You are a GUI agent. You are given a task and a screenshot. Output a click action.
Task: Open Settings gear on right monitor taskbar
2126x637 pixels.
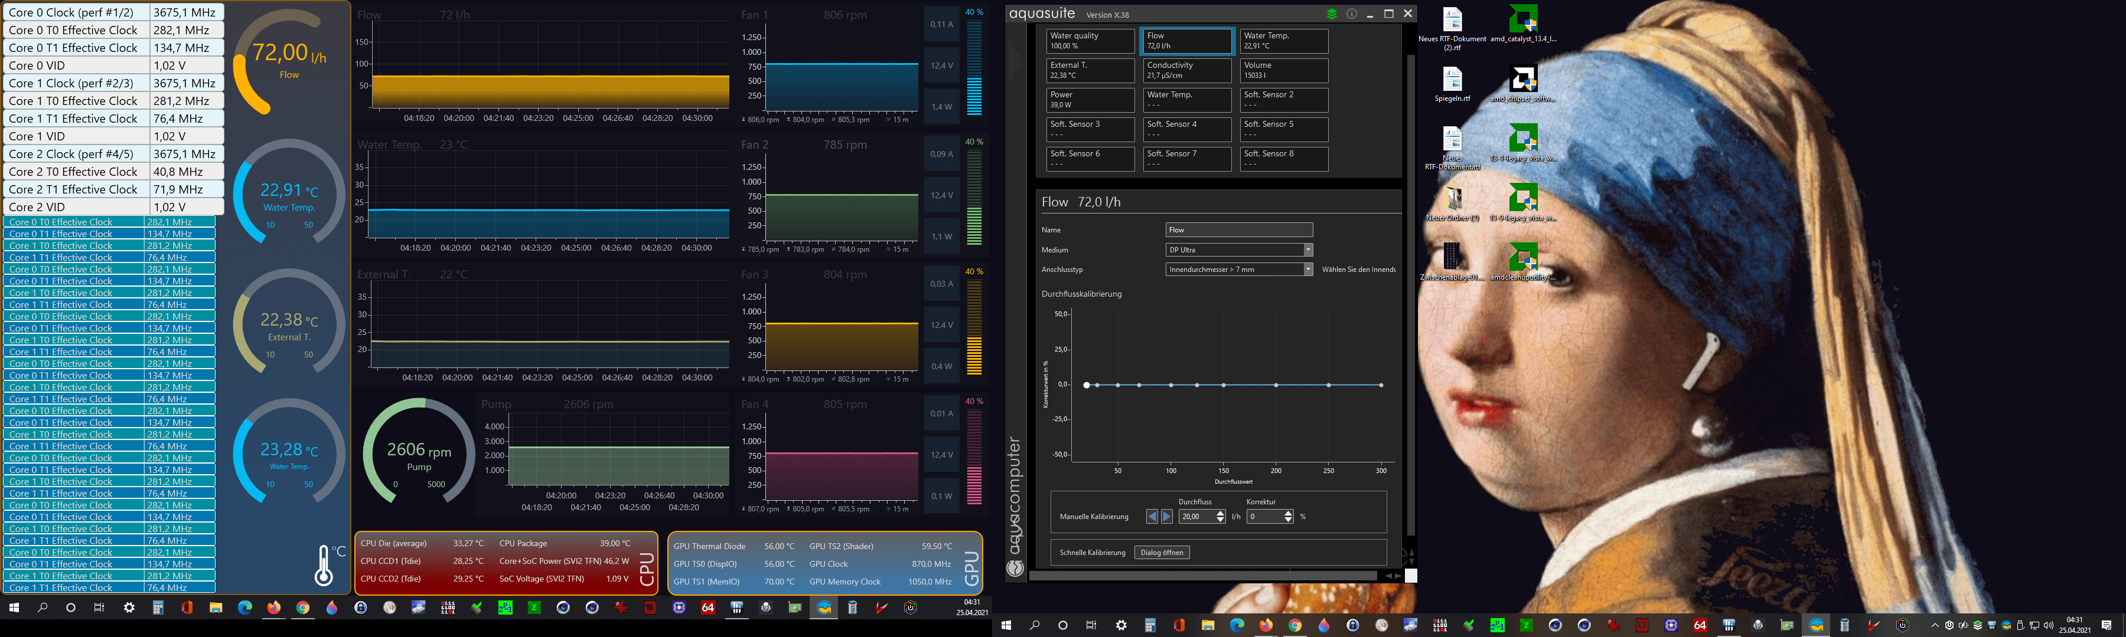(x=1121, y=625)
